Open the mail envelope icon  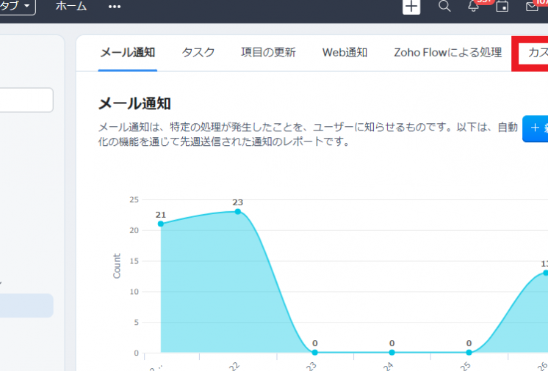click(533, 7)
